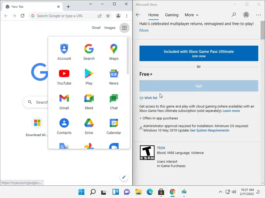Open Google News app icon
The image size is (265, 198).
(114, 77)
